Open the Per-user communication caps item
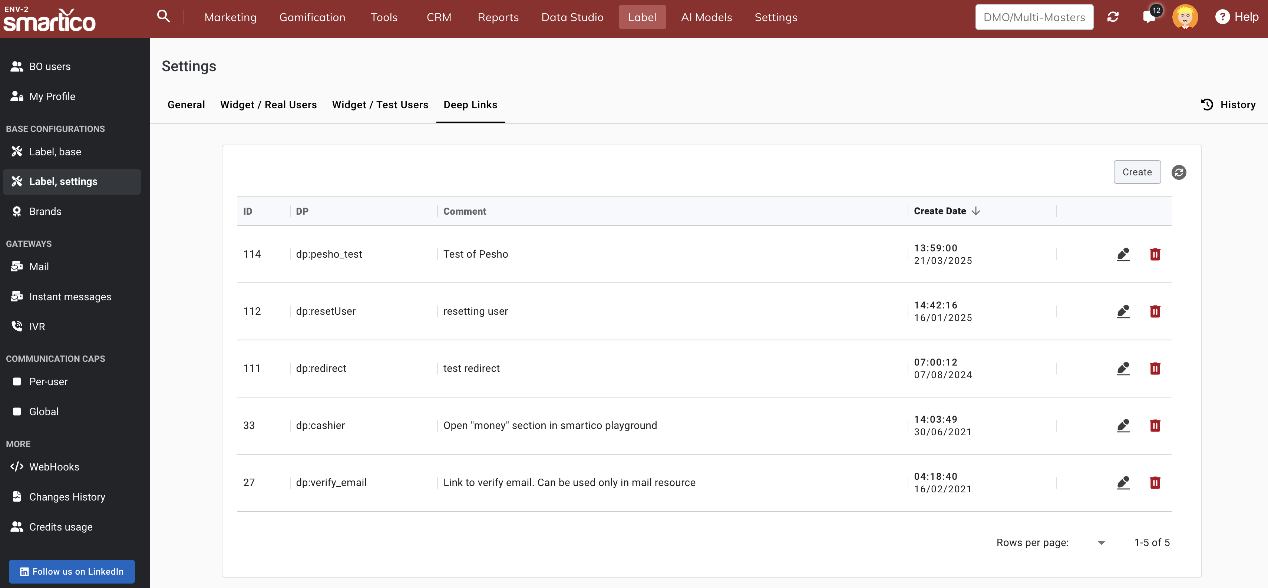Image resolution: width=1268 pixels, height=588 pixels. 48,382
